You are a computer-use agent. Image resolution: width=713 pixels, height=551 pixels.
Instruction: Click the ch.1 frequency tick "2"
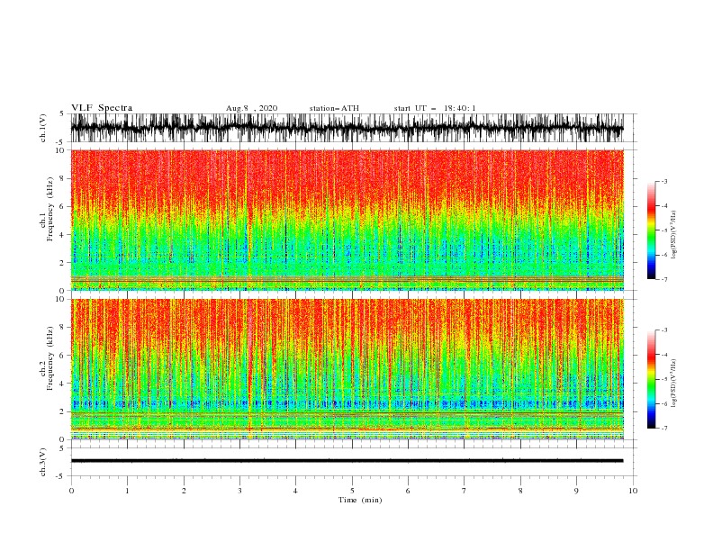click(63, 263)
